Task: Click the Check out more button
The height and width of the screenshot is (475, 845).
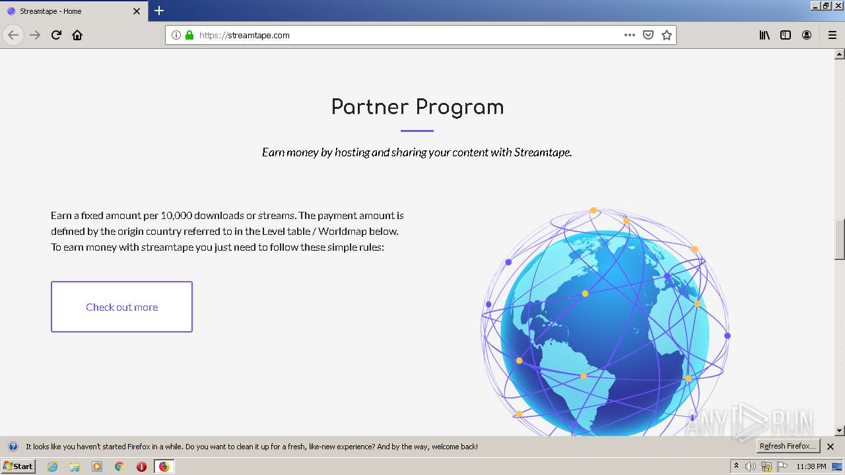Action: pos(121,307)
